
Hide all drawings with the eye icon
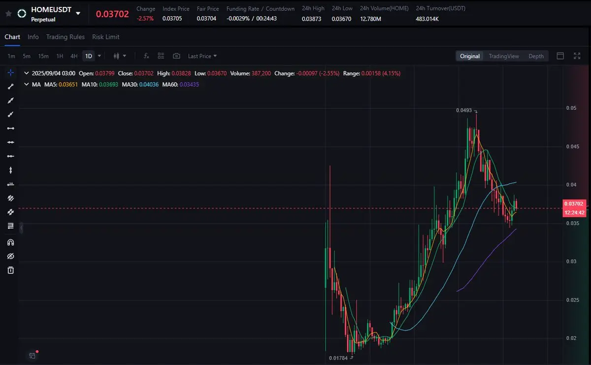[11, 256]
